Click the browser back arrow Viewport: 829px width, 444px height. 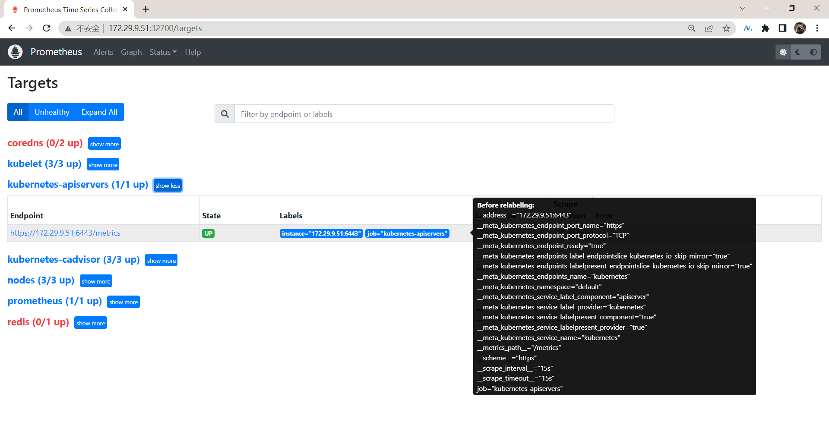click(x=12, y=28)
